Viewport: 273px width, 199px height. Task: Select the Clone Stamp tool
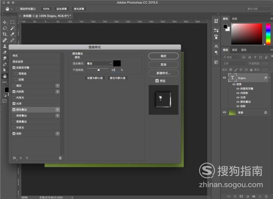pyautogui.click(x=5, y=46)
